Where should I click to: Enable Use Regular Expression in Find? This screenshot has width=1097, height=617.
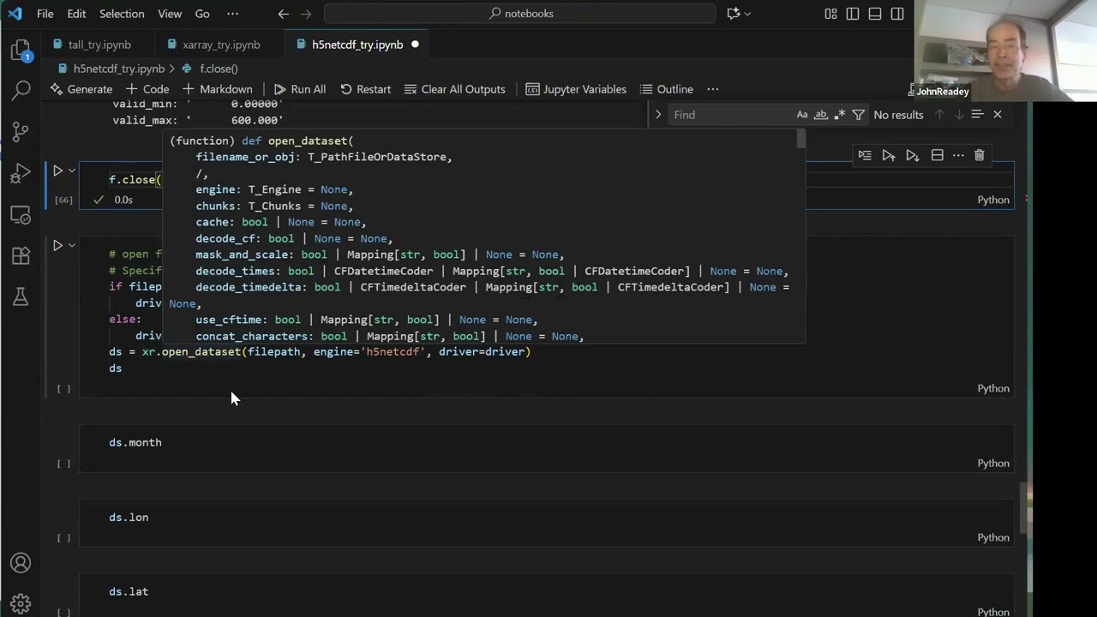pos(839,115)
